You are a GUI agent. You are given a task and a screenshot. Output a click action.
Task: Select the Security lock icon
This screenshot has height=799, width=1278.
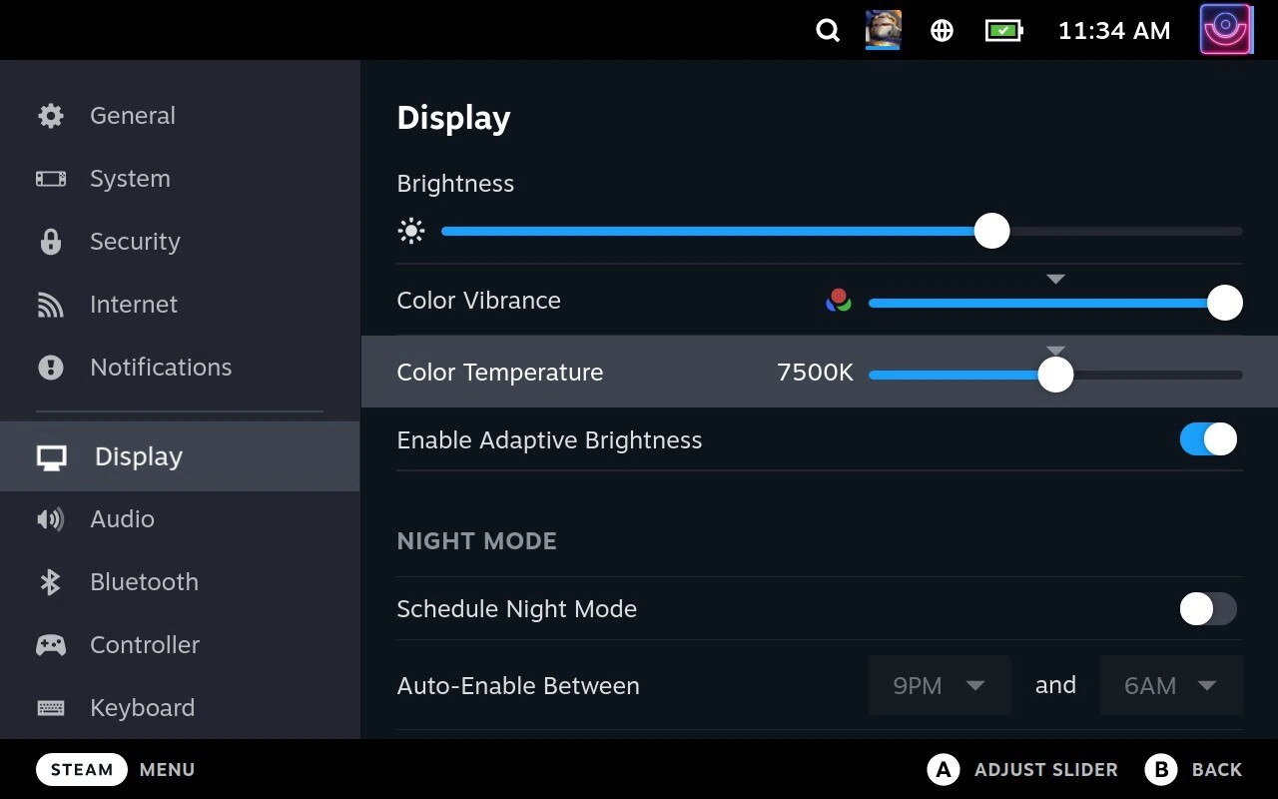coord(50,242)
